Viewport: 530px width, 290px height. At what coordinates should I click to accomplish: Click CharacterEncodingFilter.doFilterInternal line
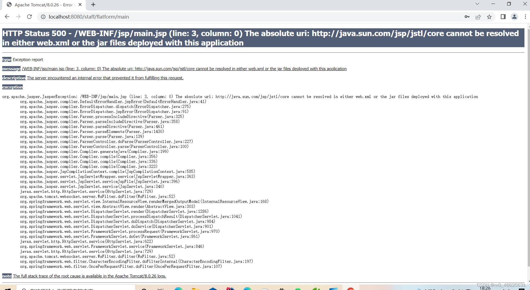(x=136, y=261)
